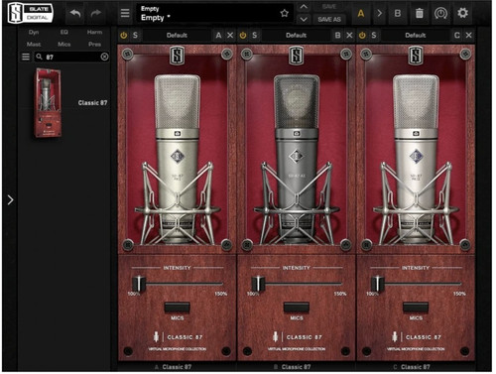Click the slot A letter label
Image resolution: width=496 pixels, height=374 pixels.
[x=218, y=35]
